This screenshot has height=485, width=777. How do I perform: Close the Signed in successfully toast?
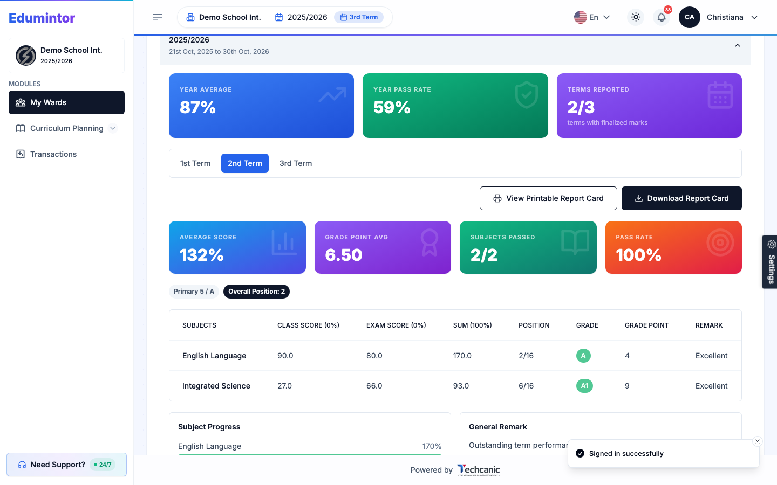[758, 441]
